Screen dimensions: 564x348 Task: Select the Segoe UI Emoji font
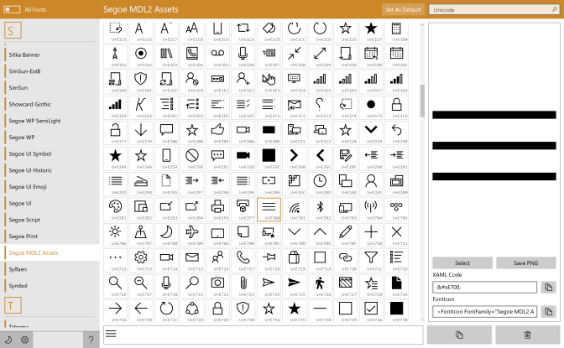[50, 187]
